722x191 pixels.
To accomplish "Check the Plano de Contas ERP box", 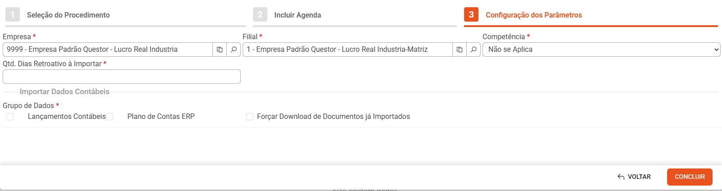I will pos(109,117).
